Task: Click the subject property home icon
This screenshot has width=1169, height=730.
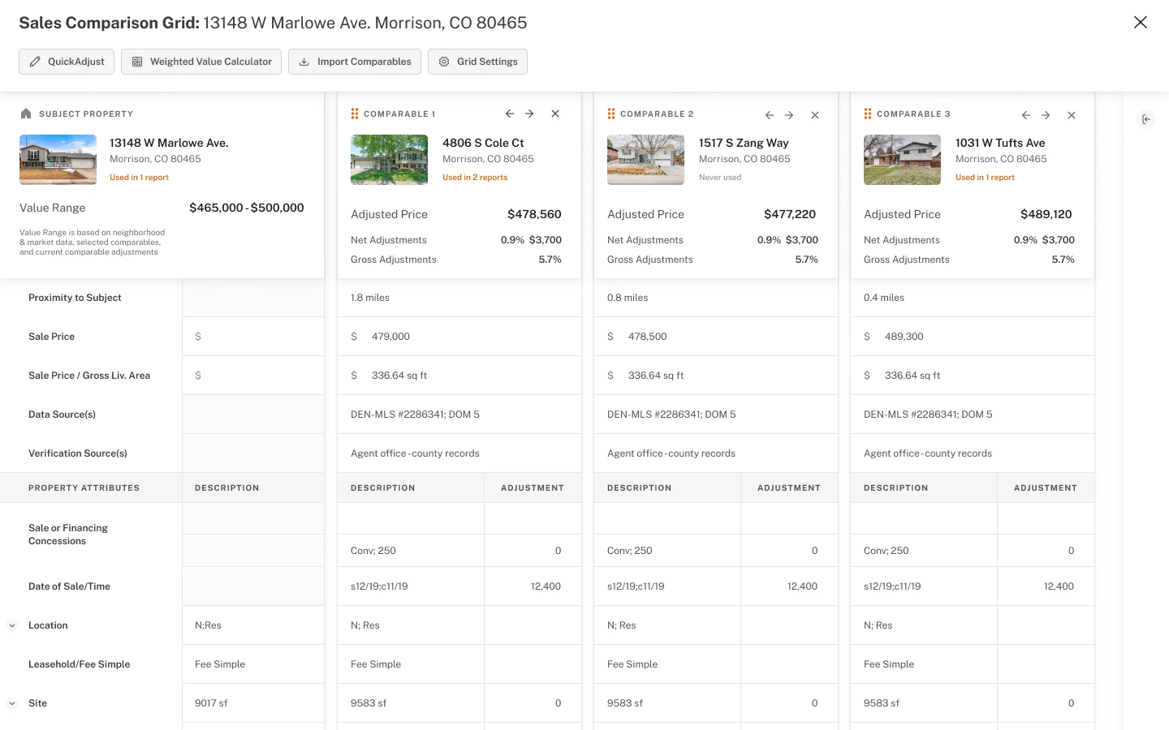Action: [26, 114]
